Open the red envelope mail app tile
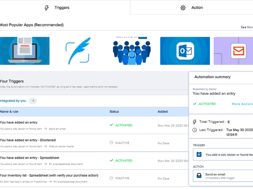Screen dimensions: 253x189 click(x=233, y=51)
